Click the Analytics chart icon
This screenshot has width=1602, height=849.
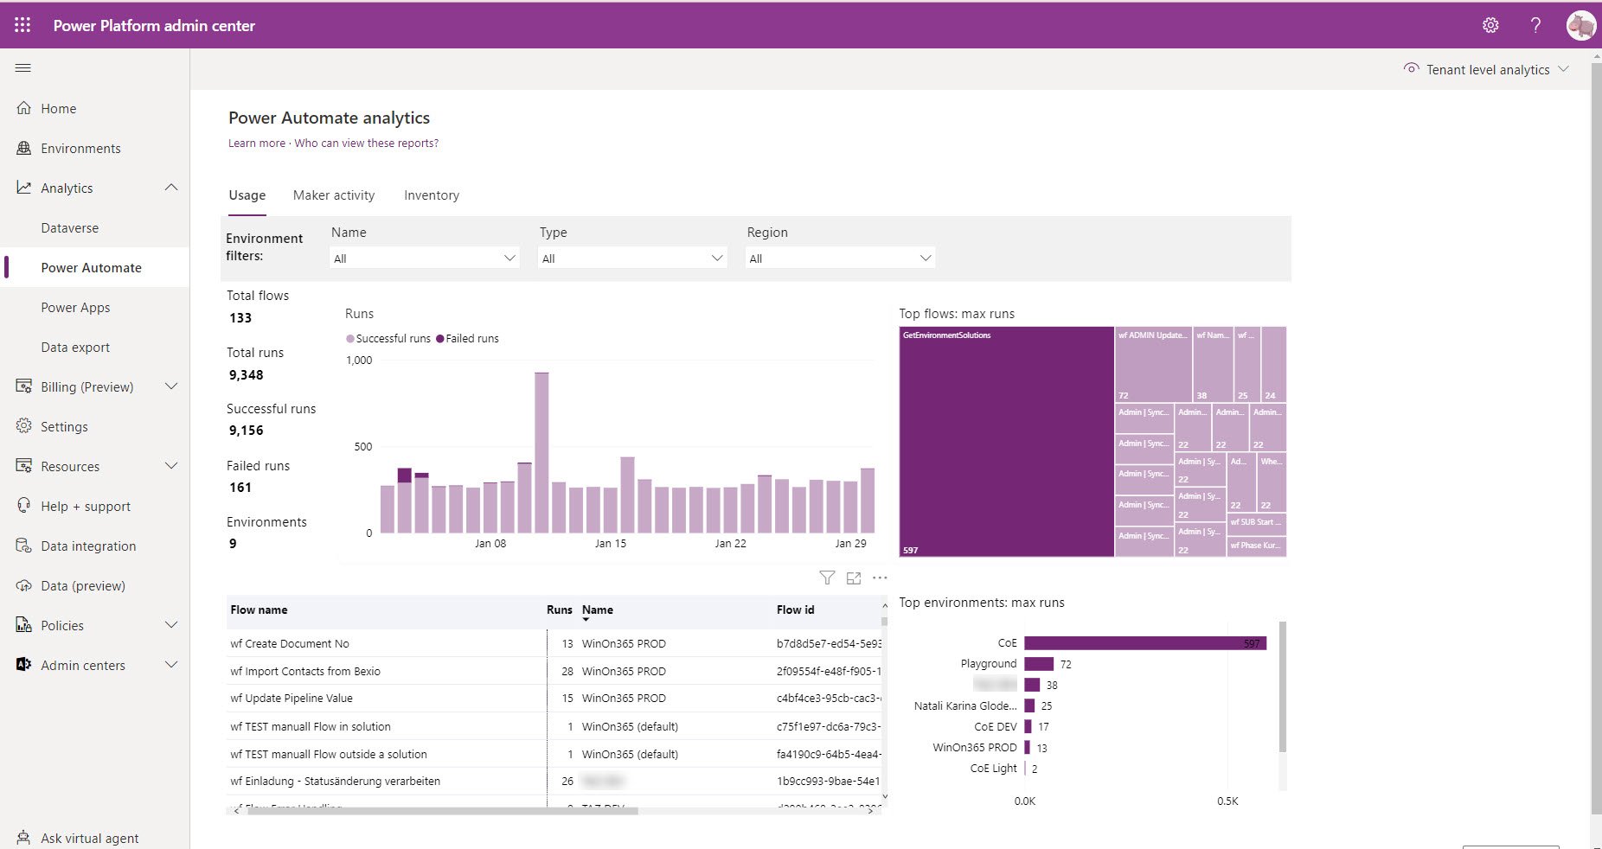click(x=24, y=188)
